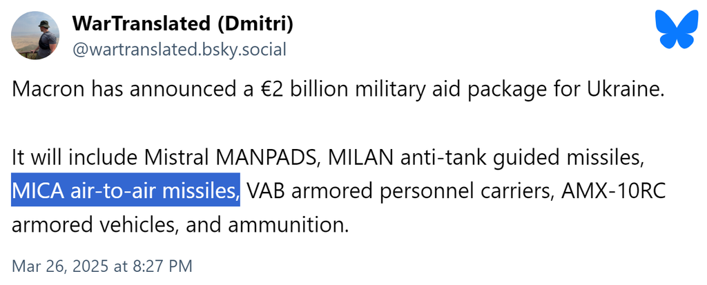
Task: Click the highlighted MICA air-to-air missiles text
Action: [x=126, y=191]
